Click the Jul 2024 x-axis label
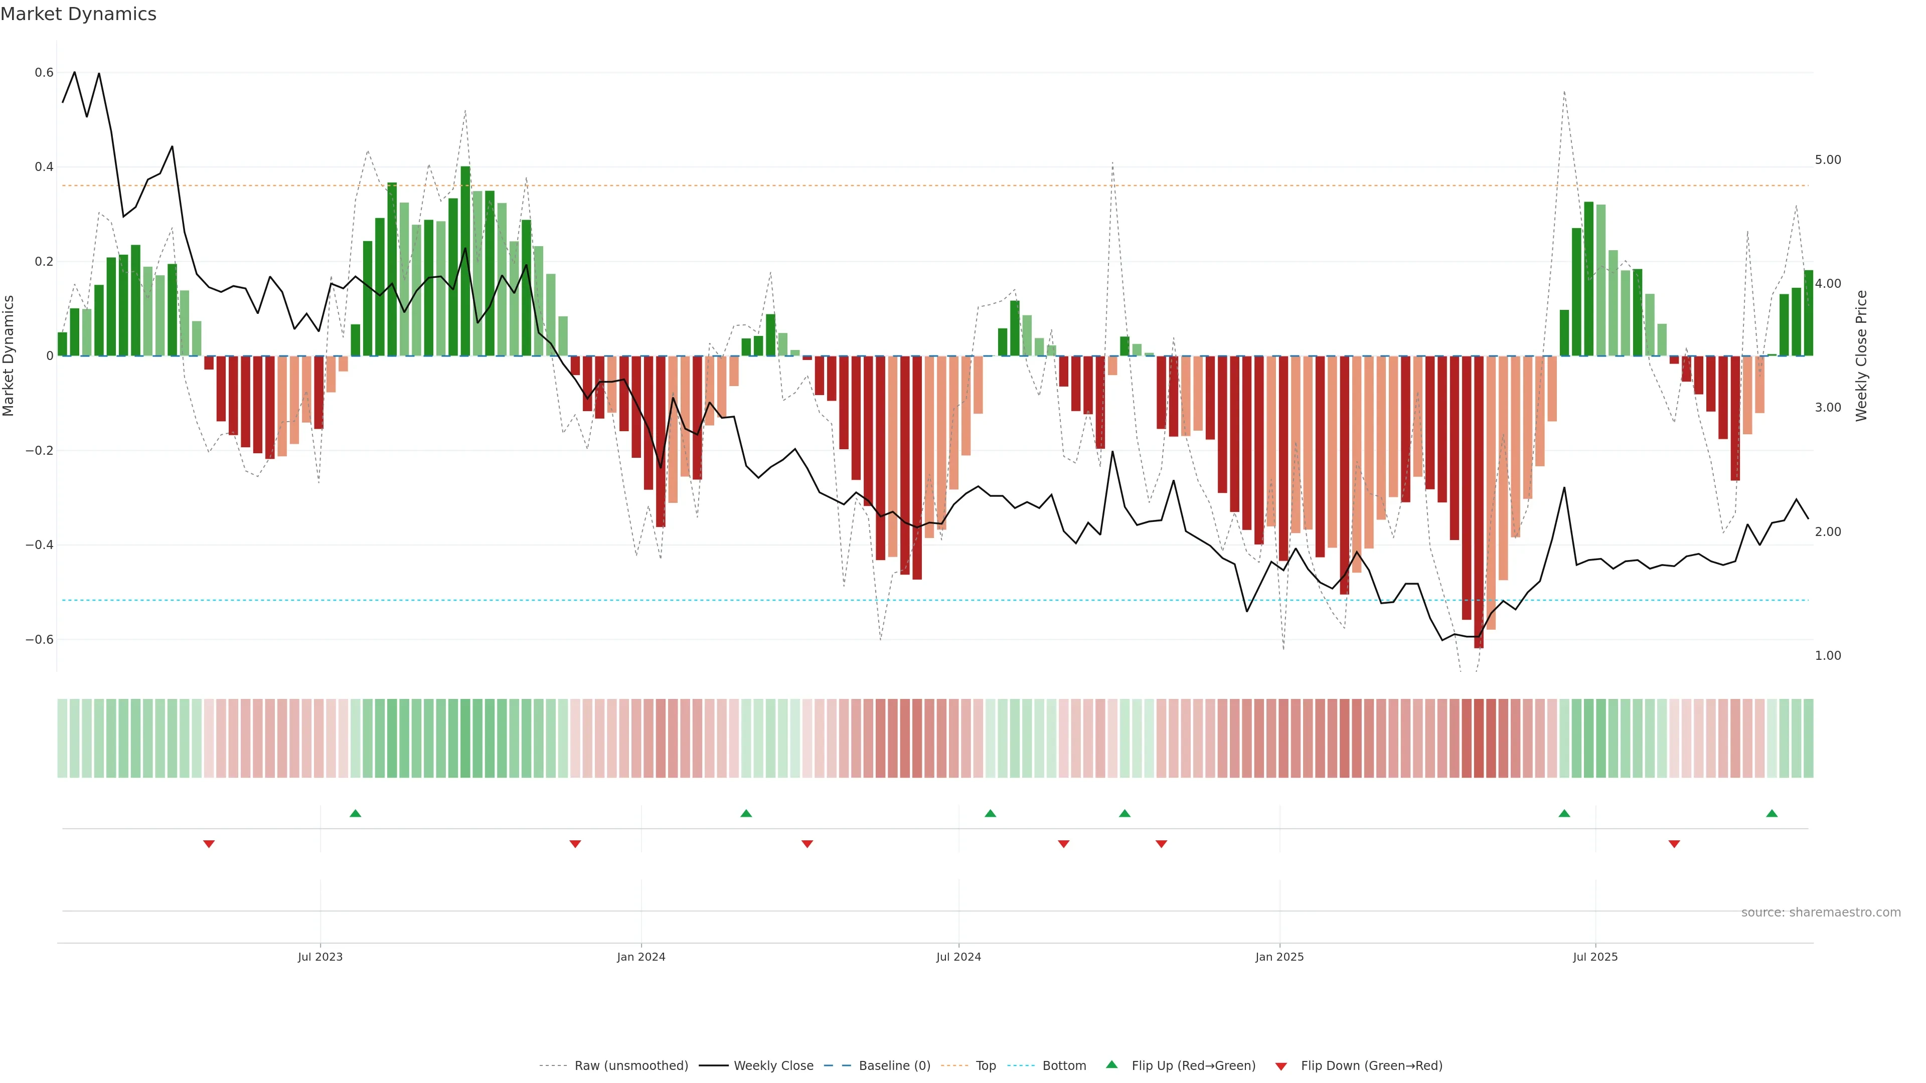Image resolution: width=1926 pixels, height=1083 pixels. tap(958, 957)
